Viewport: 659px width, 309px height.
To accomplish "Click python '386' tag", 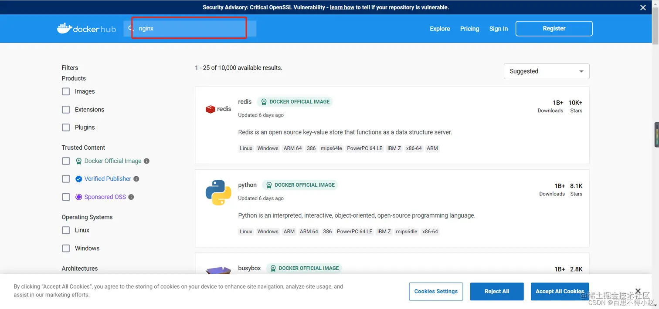I will pos(327,232).
